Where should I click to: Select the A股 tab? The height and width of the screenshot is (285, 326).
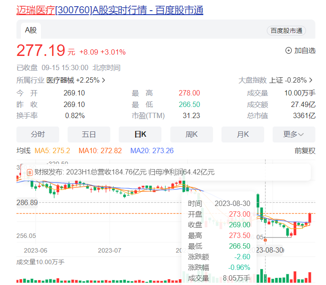coord(31,31)
